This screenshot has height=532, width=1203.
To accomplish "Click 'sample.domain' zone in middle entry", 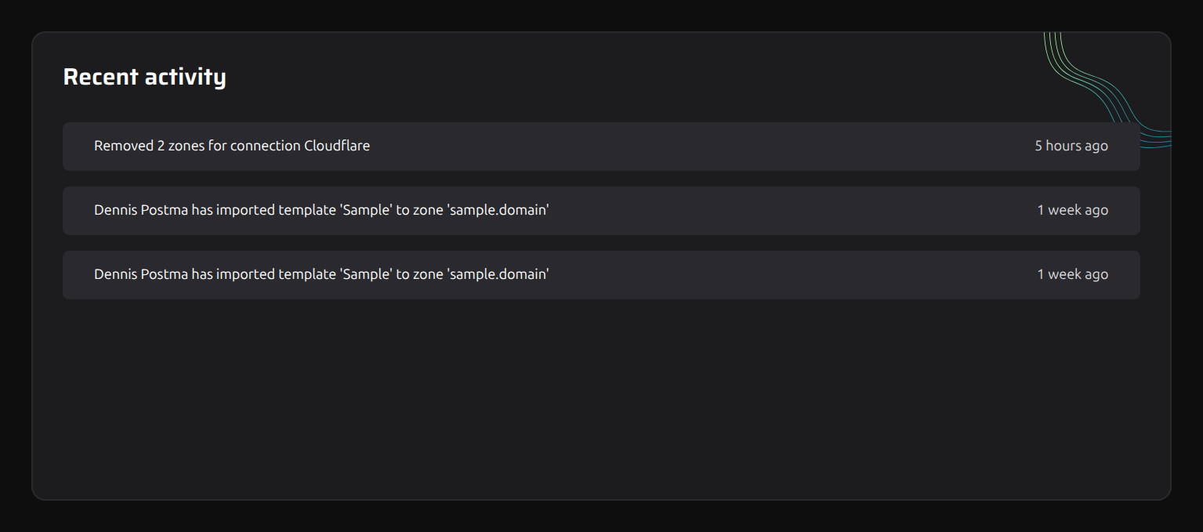I will point(498,210).
